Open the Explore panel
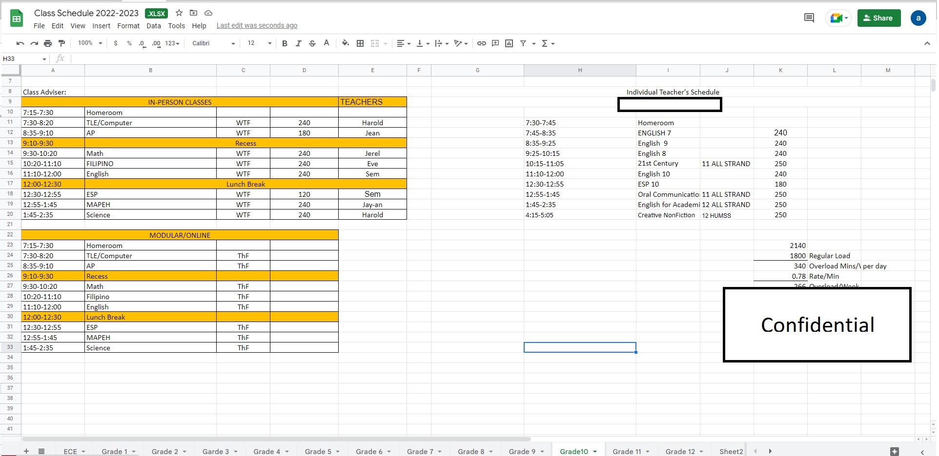Screen dimensions: 939x456 [894, 452]
